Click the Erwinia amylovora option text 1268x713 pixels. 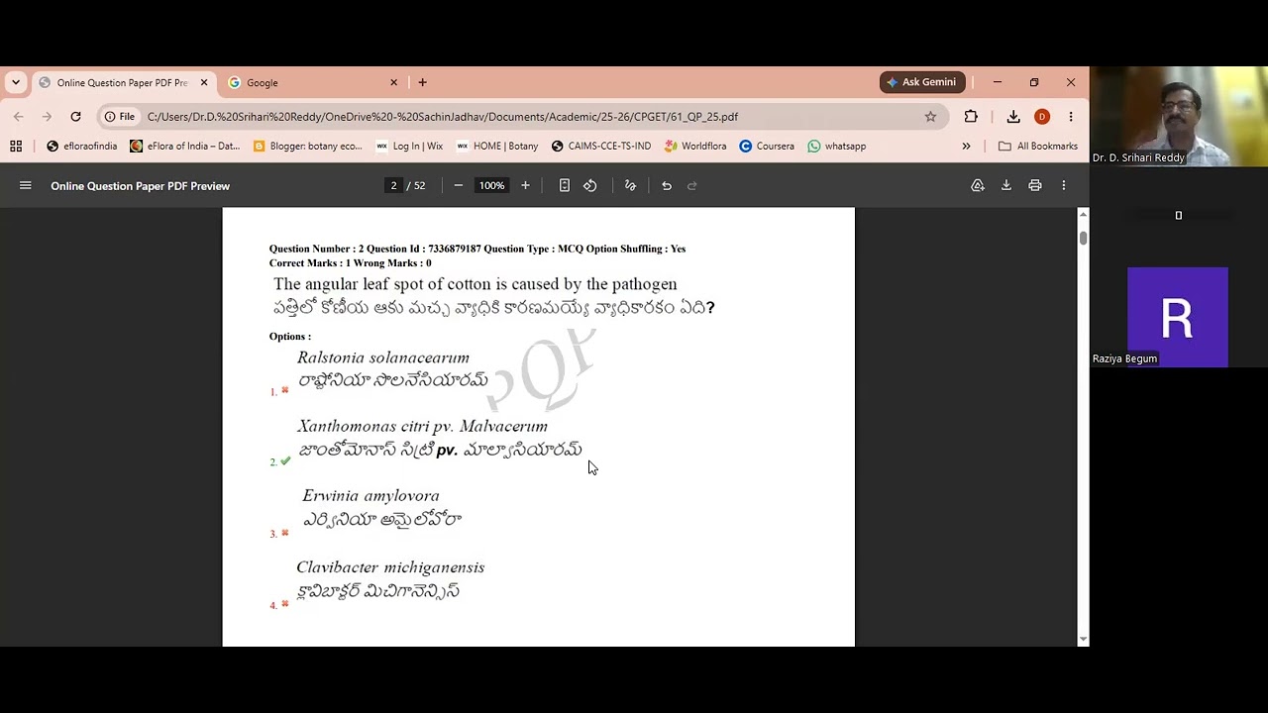pos(370,495)
